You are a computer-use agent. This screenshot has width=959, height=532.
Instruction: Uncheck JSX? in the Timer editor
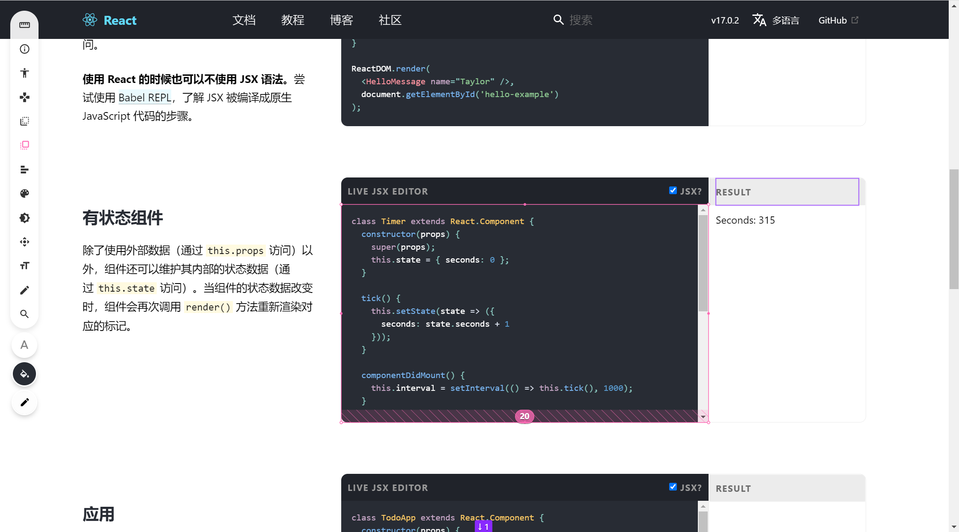673,190
